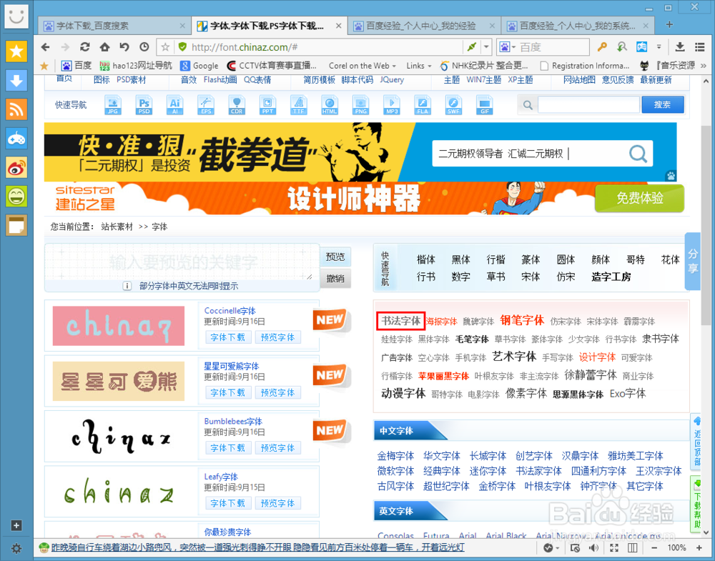Select the PNG quick navigation icon
Viewport: 715px width, 561px height.
[x=360, y=105]
